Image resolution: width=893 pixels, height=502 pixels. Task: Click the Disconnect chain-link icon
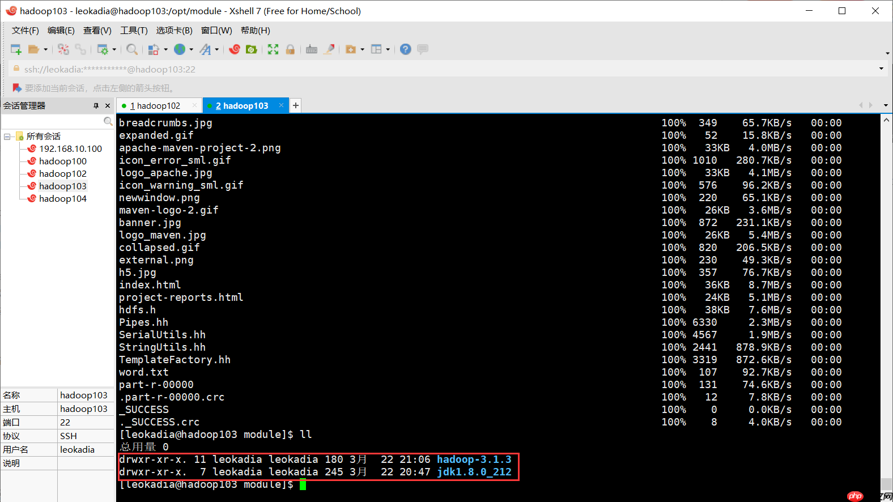tap(80, 49)
